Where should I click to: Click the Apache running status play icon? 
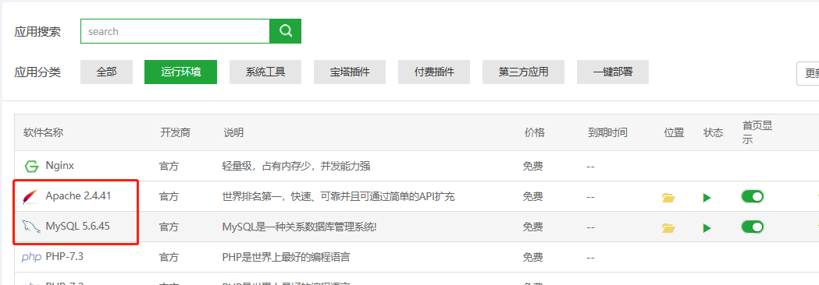point(707,198)
